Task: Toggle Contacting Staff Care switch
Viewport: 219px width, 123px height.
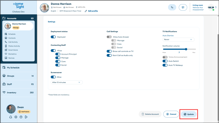Action: 58,61
